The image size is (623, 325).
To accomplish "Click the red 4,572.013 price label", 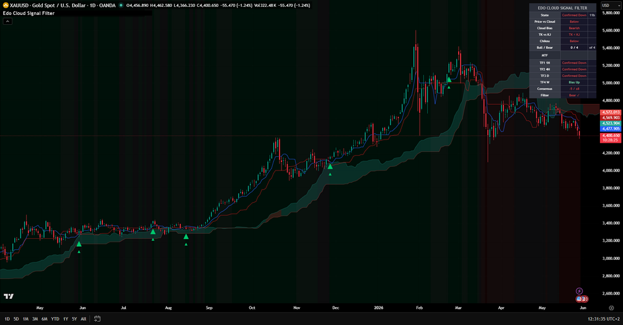I will click(611, 112).
